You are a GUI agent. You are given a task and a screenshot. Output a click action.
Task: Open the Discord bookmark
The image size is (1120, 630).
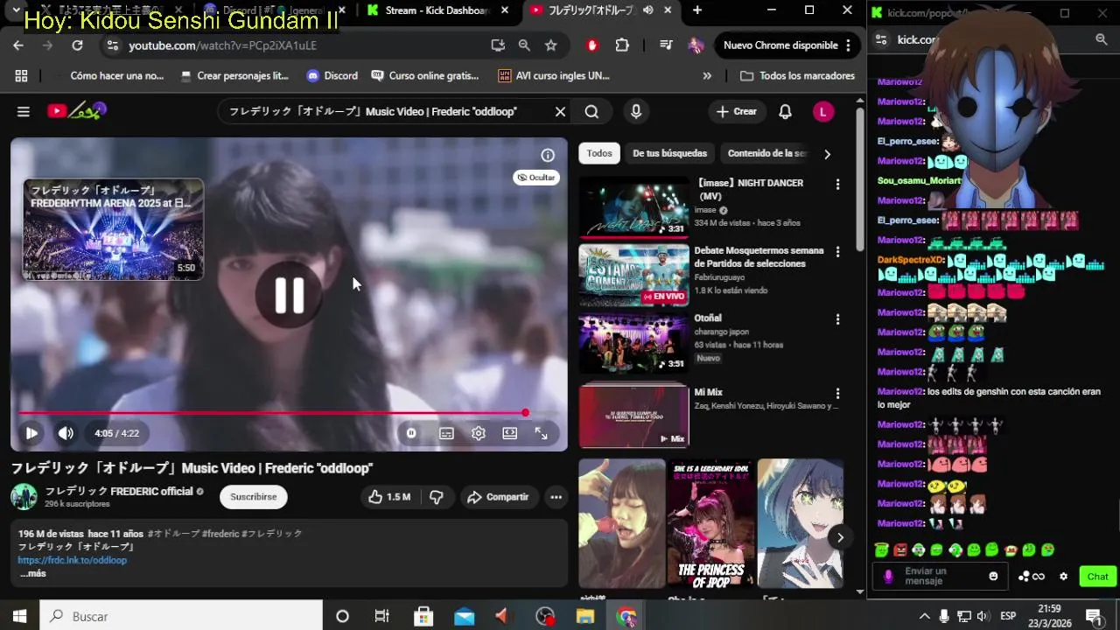[332, 76]
